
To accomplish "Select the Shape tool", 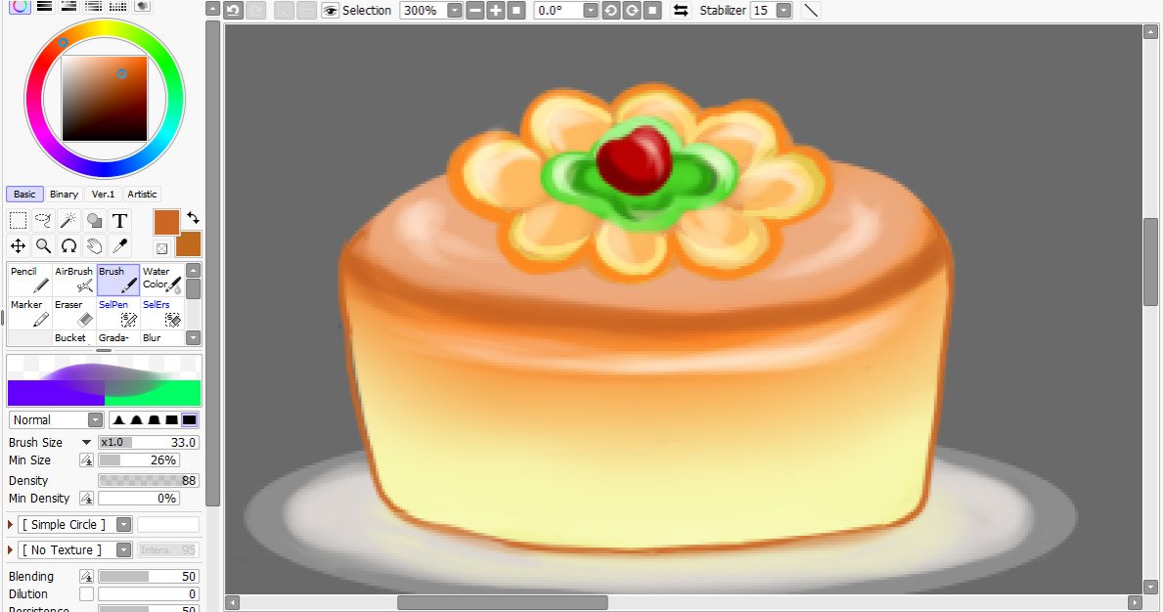I will click(94, 221).
